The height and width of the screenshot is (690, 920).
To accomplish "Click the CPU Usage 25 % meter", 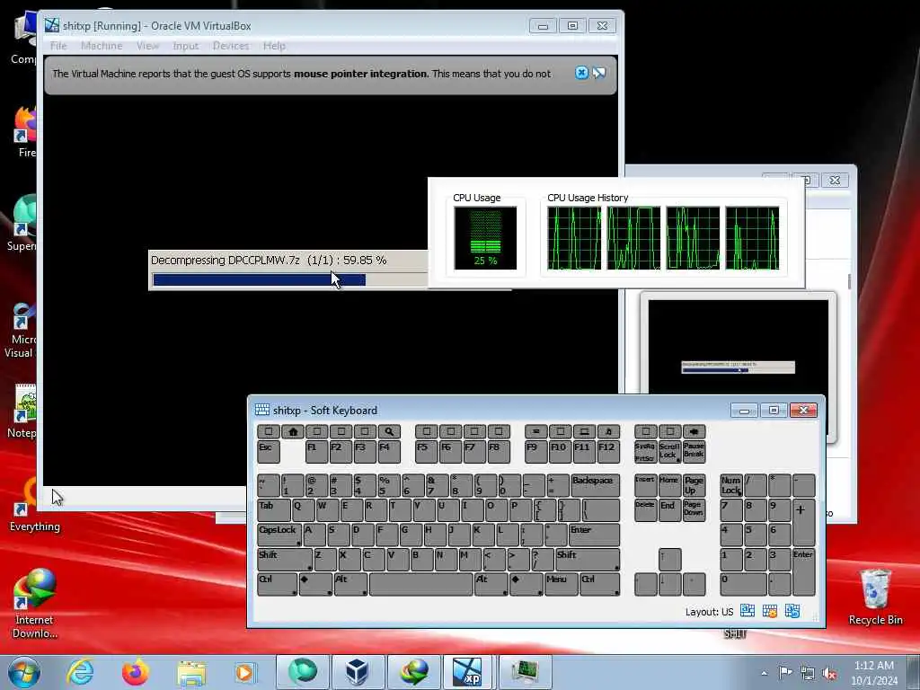I will (485, 237).
